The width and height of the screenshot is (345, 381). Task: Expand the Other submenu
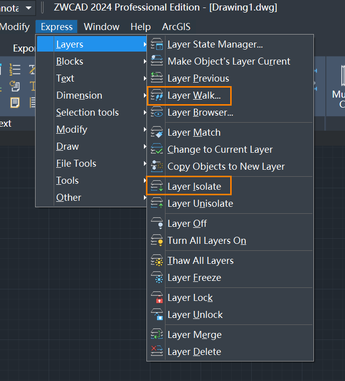92,197
